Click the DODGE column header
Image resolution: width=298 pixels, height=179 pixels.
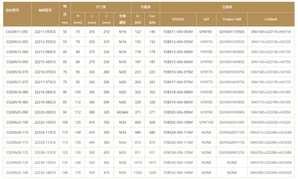click(x=178, y=19)
